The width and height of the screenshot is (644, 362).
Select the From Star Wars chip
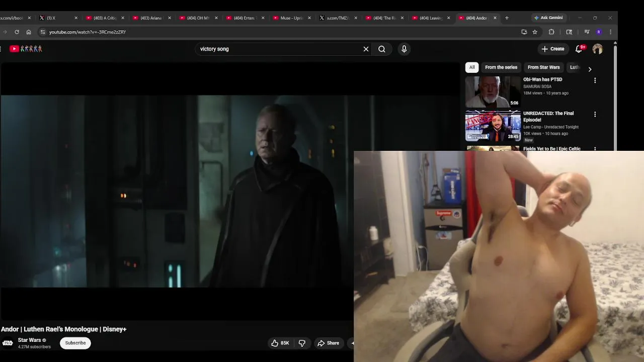pyautogui.click(x=543, y=67)
